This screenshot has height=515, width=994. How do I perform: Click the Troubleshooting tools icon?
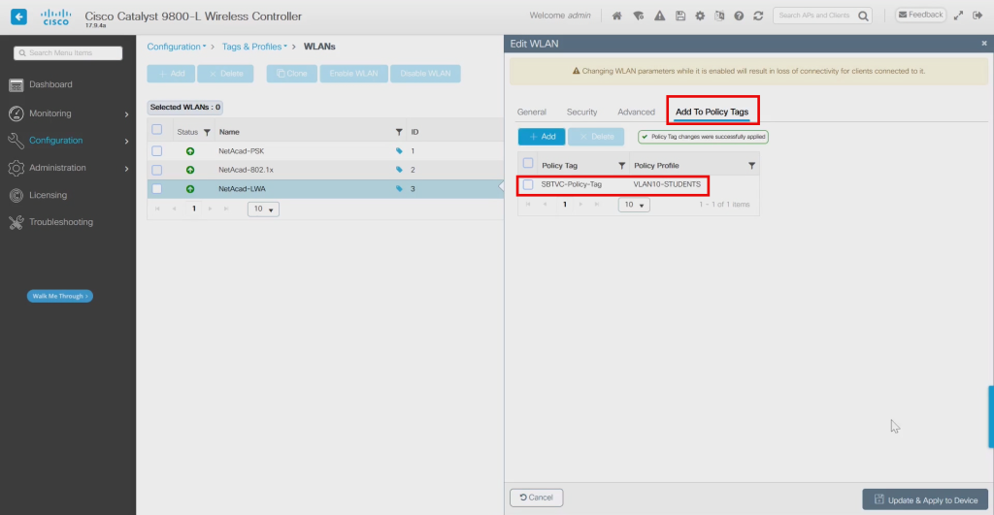[x=16, y=222]
